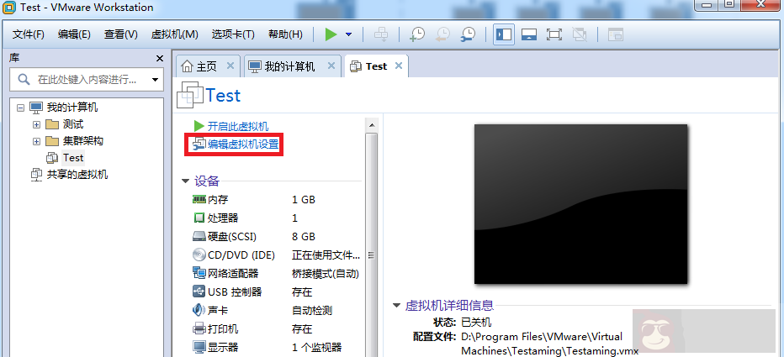Click the 自动检测 sound card value
The image size is (784, 357).
click(x=312, y=311)
